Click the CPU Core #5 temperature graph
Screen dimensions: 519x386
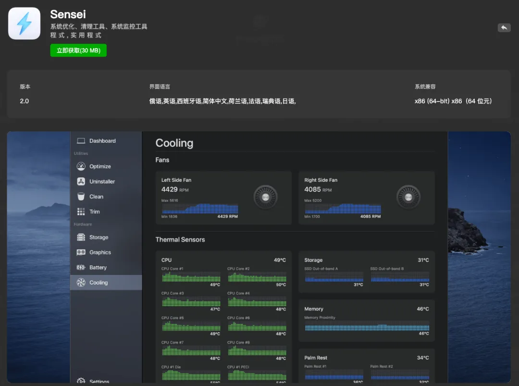(x=191, y=326)
